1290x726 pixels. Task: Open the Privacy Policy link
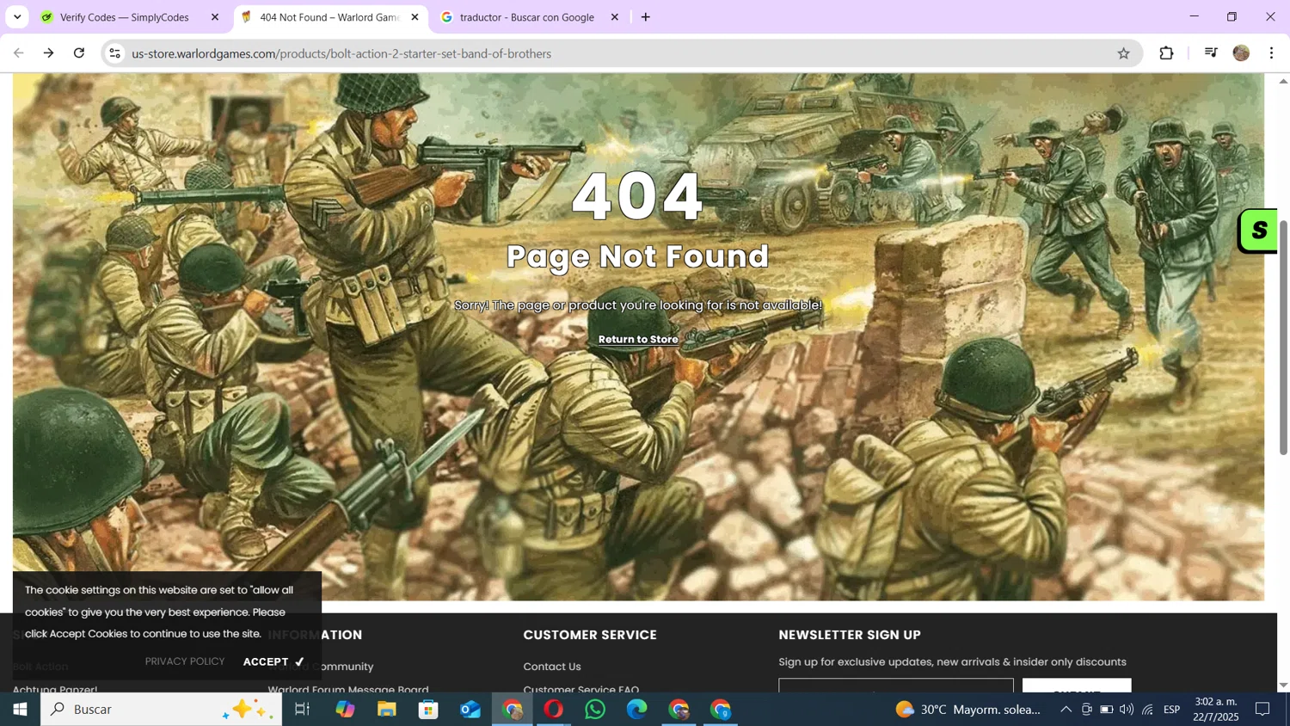185,661
